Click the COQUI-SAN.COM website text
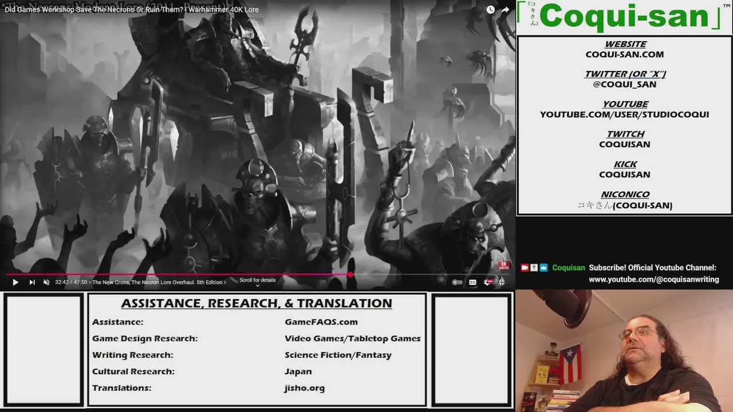The width and height of the screenshot is (733, 412). click(x=625, y=54)
